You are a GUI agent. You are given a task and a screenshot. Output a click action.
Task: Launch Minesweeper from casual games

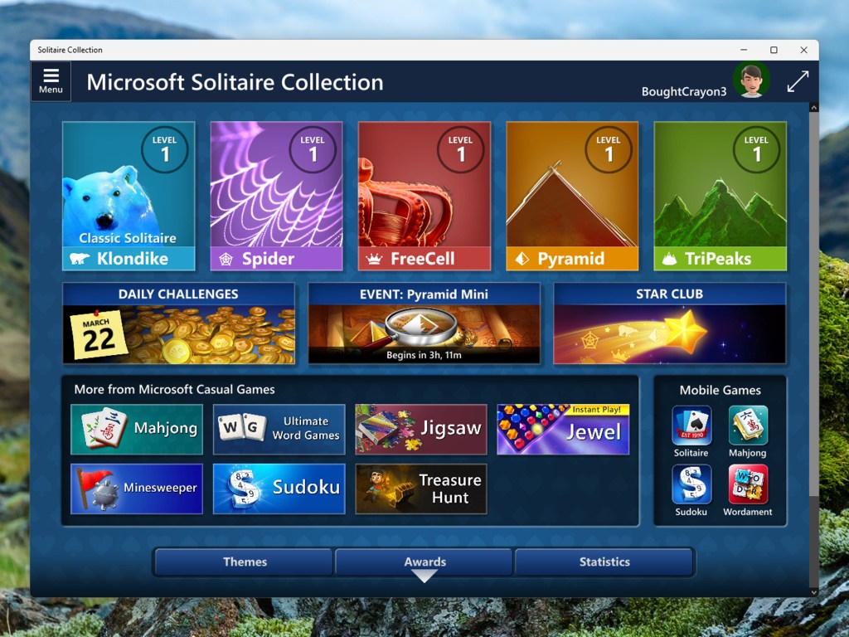pos(137,489)
